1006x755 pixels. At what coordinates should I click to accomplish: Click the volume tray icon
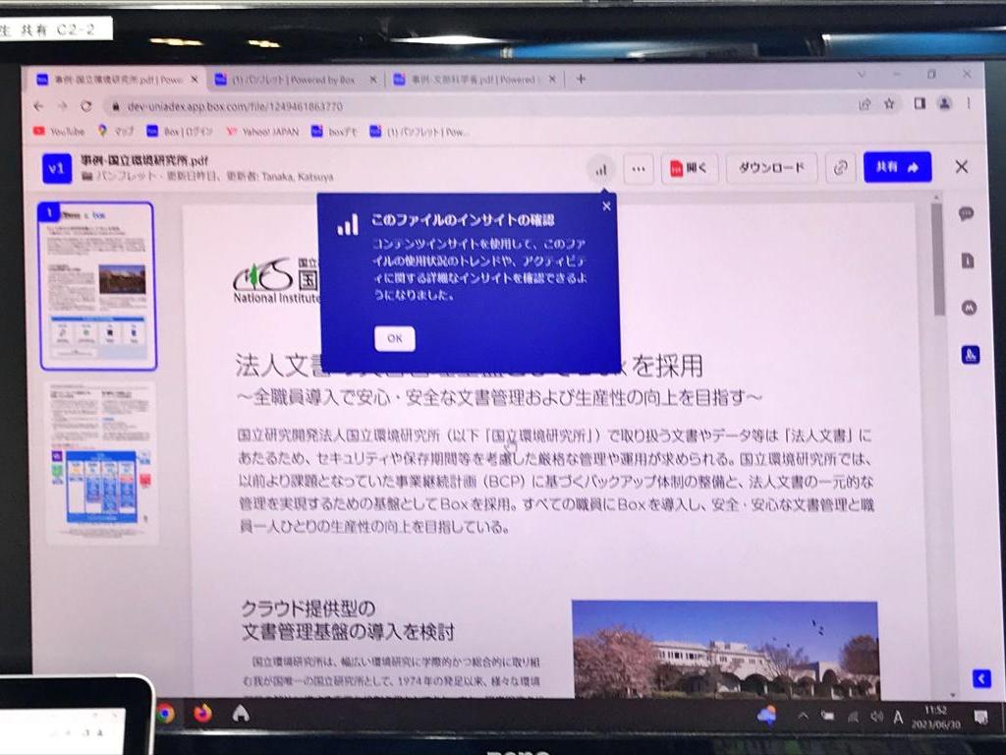876,717
